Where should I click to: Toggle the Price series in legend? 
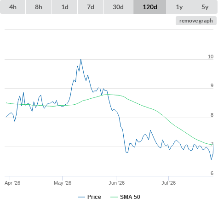point(94,197)
